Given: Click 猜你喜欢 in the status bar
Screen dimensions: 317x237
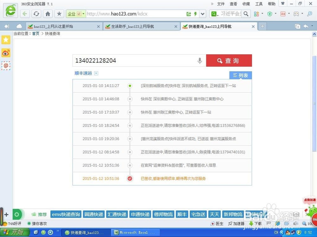Looking at the screenshot, I should (x=37, y=223).
